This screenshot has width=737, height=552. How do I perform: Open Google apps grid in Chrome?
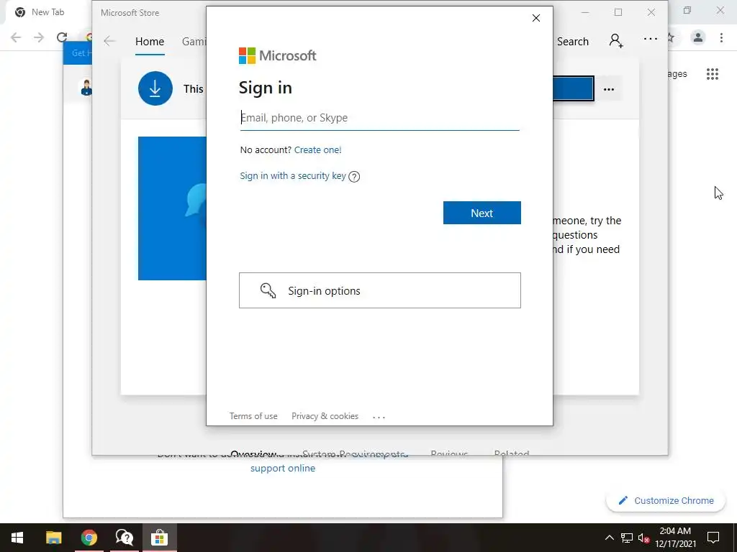click(712, 74)
